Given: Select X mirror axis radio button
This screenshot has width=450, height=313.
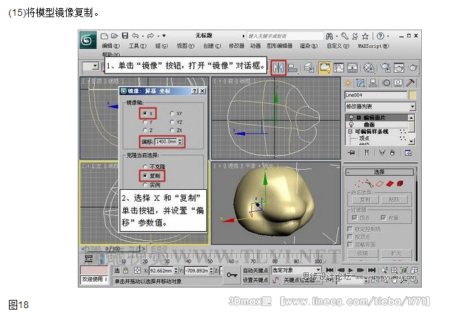Looking at the screenshot, I should click(145, 114).
